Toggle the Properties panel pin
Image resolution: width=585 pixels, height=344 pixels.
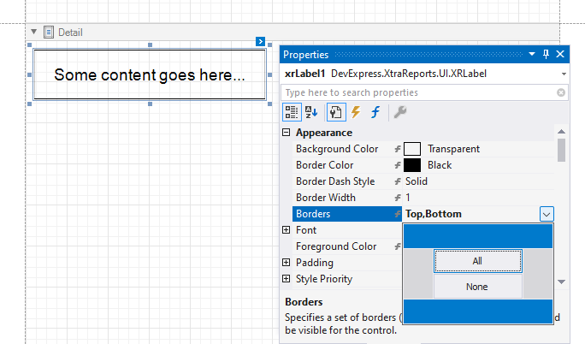click(546, 54)
